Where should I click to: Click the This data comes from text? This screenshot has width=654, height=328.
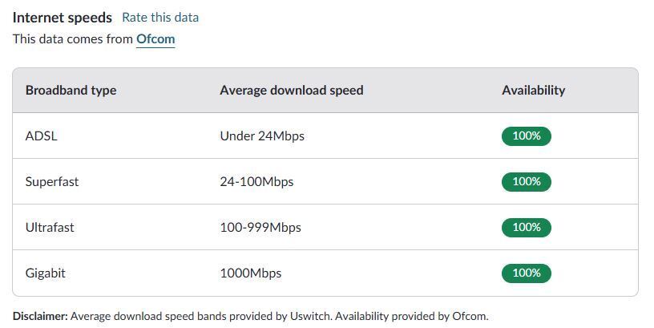[x=73, y=38]
